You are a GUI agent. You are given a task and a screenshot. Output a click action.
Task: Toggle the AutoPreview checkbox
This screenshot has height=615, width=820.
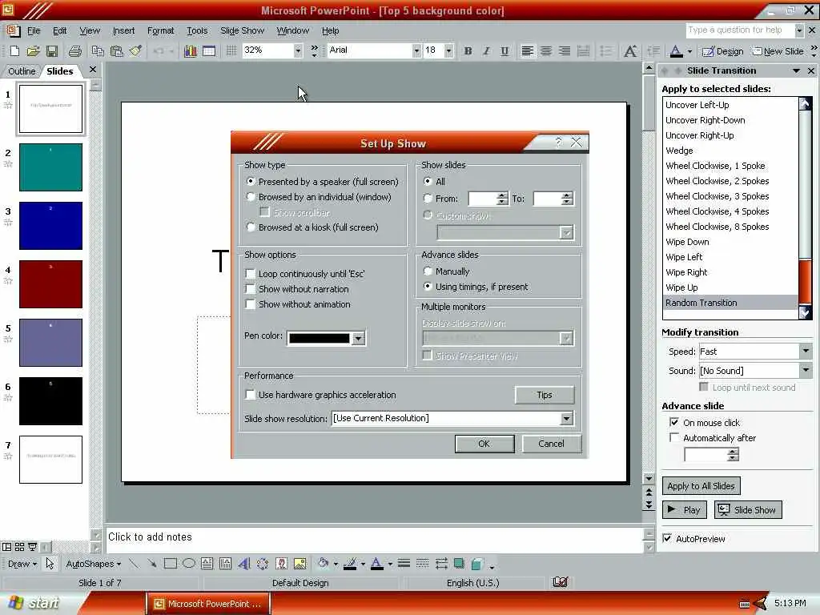pyautogui.click(x=667, y=538)
